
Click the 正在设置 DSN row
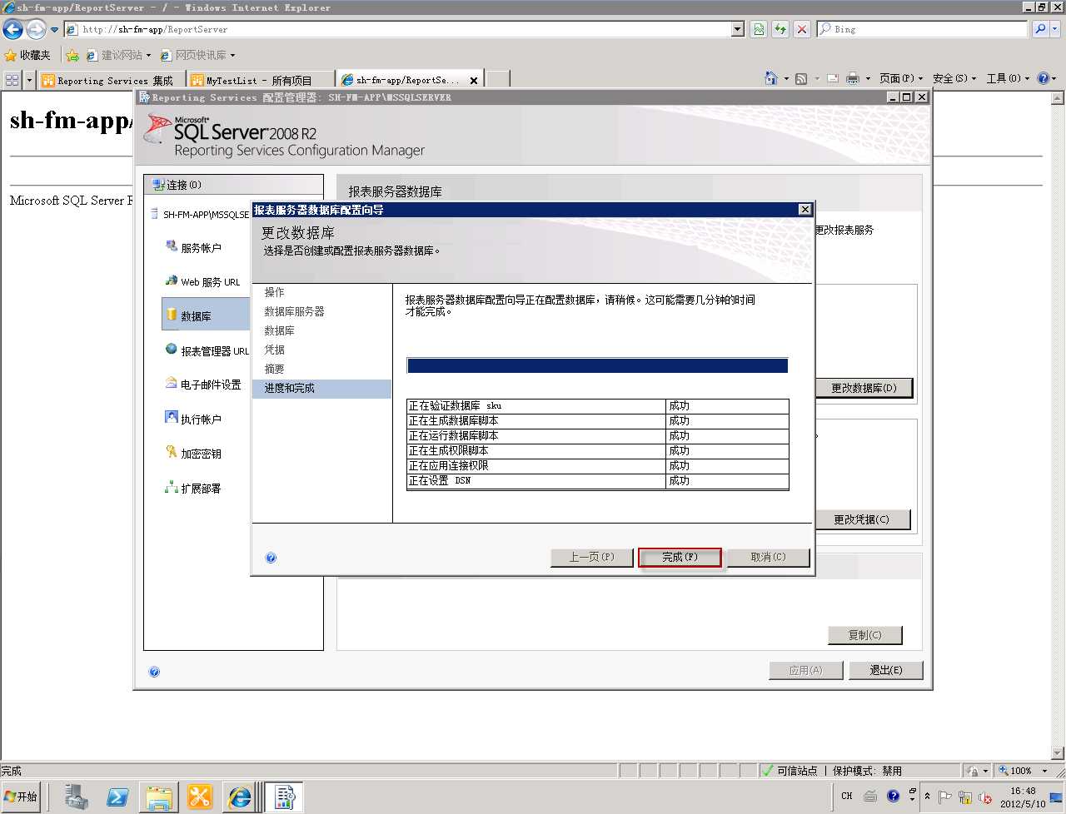tap(597, 481)
